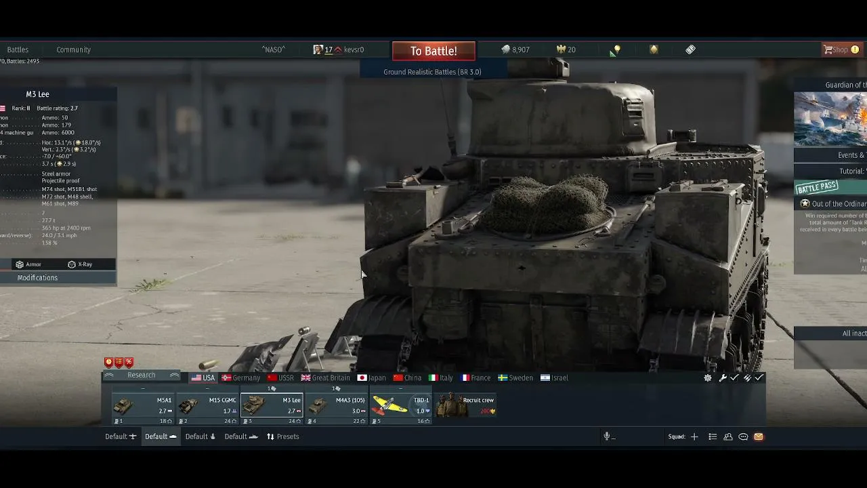Open the Presets list
867x488 pixels.
tap(282, 436)
